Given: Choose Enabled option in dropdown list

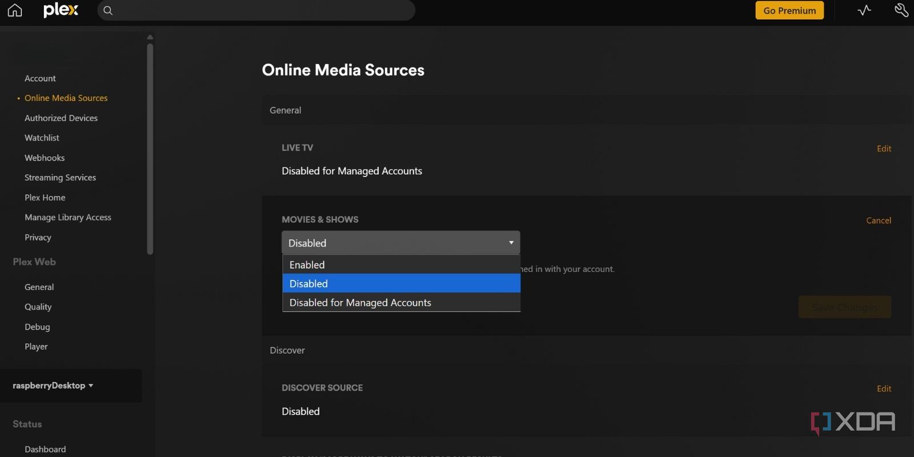Looking at the screenshot, I should pos(401,264).
